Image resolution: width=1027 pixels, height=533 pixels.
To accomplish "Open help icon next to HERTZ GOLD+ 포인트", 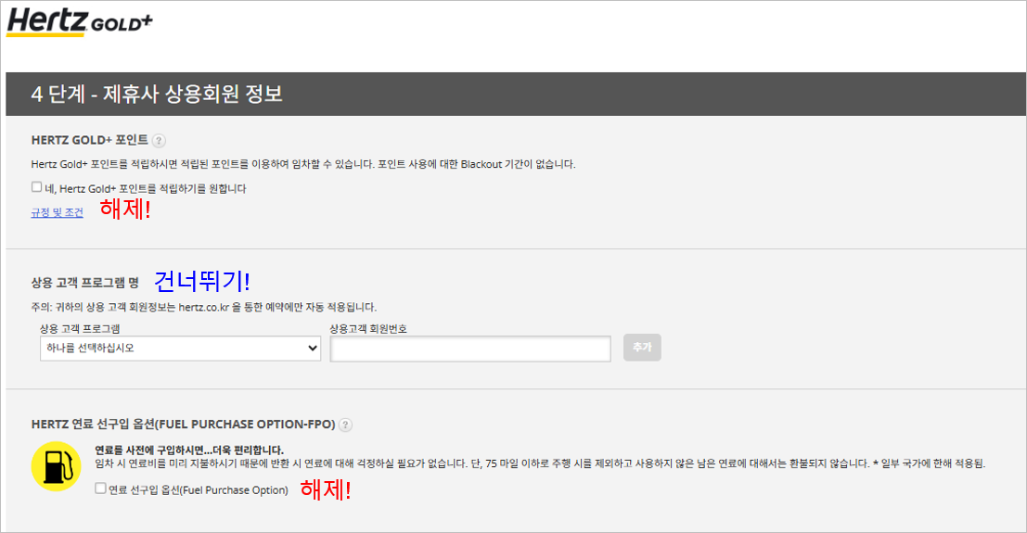I will (159, 140).
